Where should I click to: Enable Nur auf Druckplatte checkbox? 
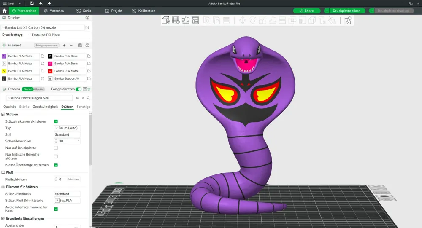point(56,148)
